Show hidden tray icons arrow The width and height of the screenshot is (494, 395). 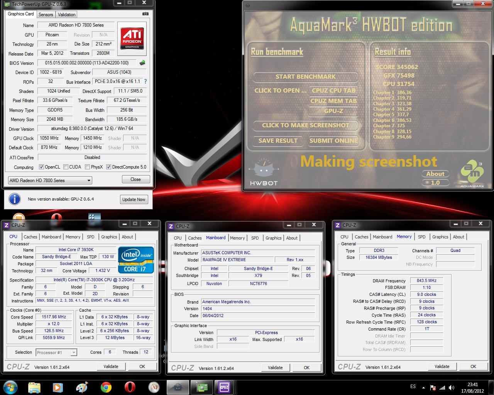coord(424,388)
